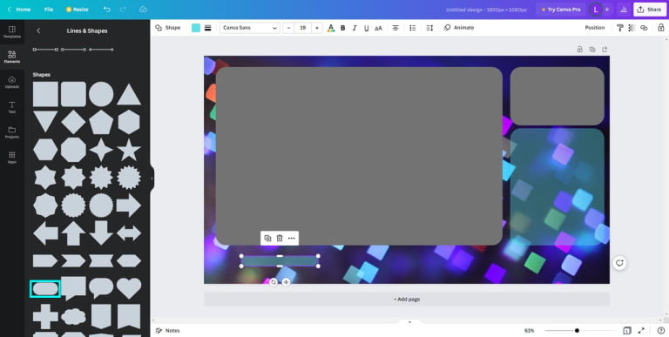Click the Share button
Screen dimensions: 669x337
[650, 10]
